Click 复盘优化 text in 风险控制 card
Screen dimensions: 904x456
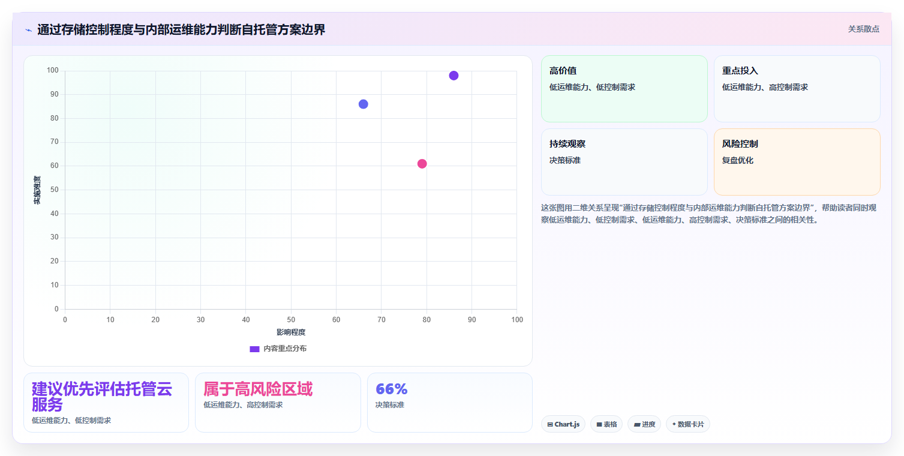(x=738, y=160)
